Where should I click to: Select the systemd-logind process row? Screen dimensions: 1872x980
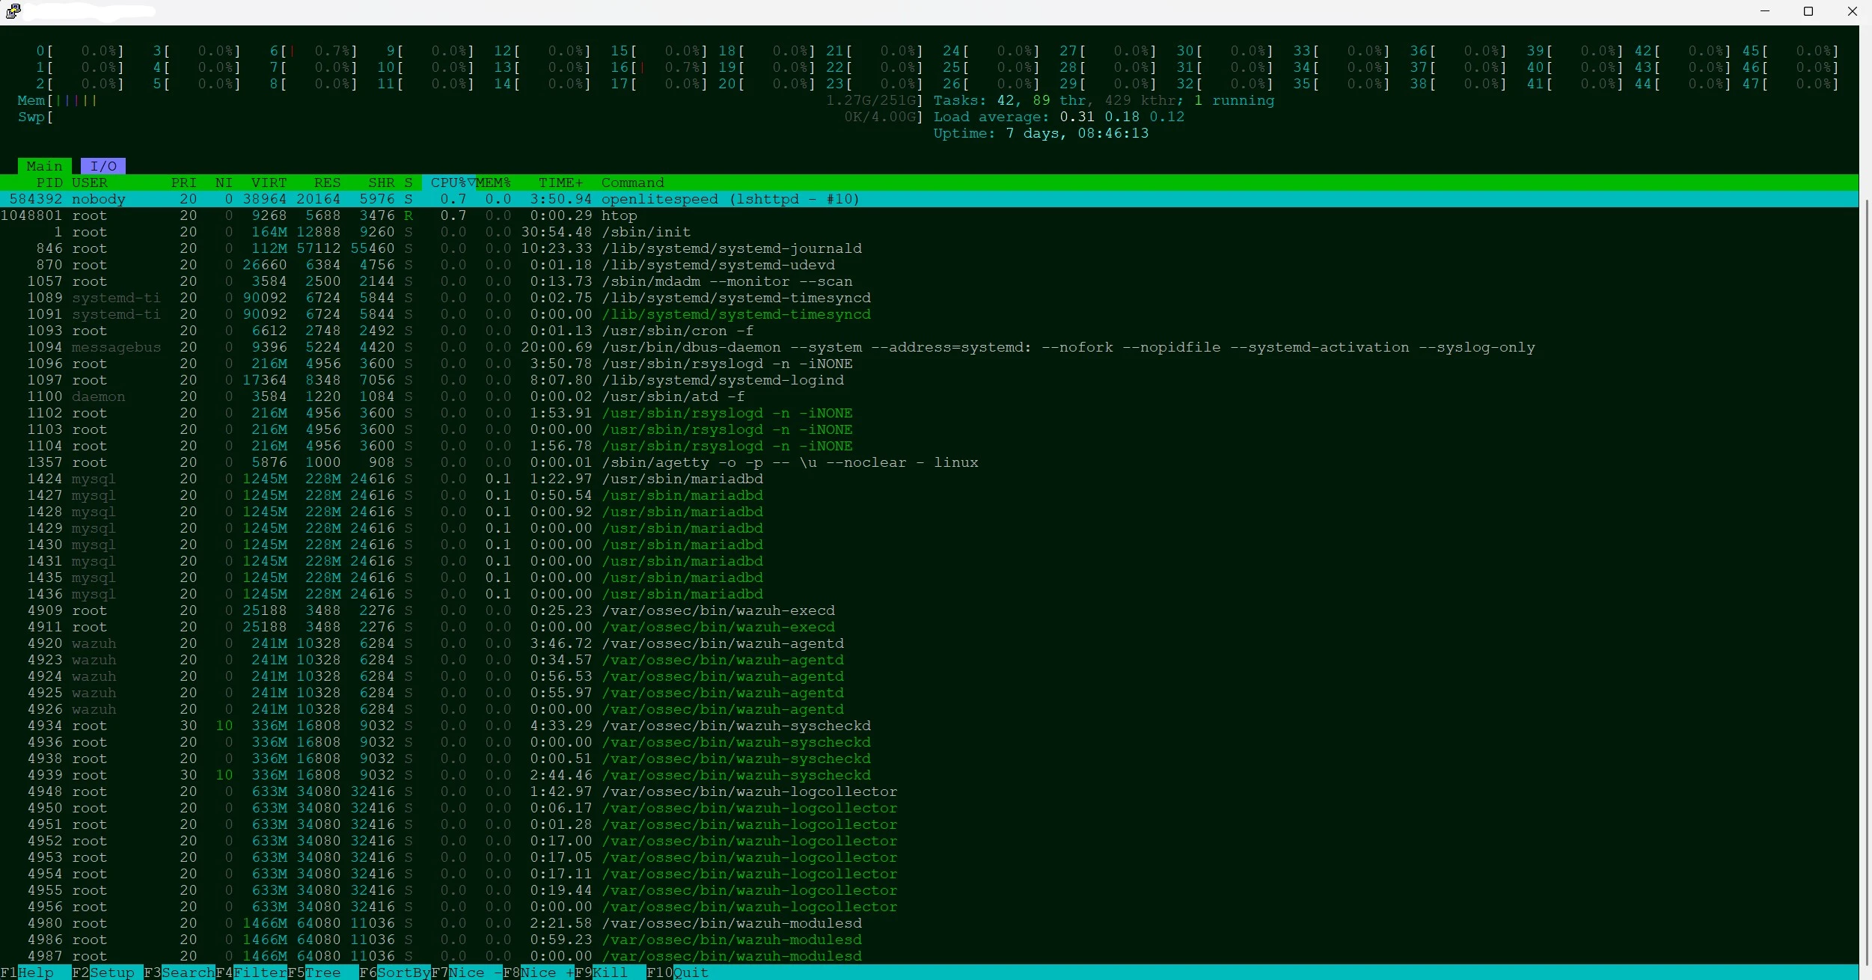pos(929,380)
